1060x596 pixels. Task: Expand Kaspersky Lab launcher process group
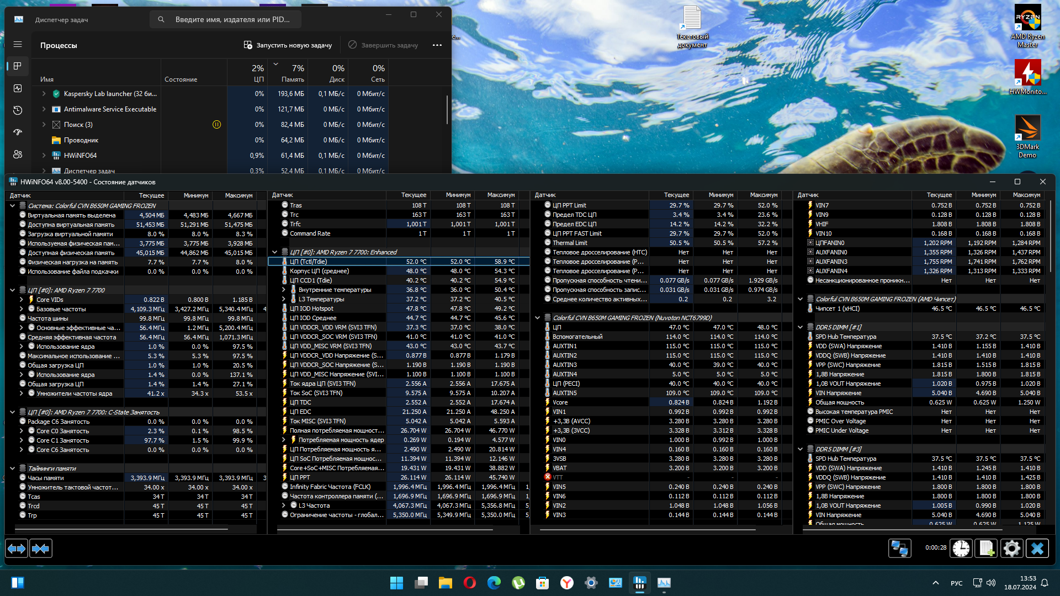(x=44, y=94)
